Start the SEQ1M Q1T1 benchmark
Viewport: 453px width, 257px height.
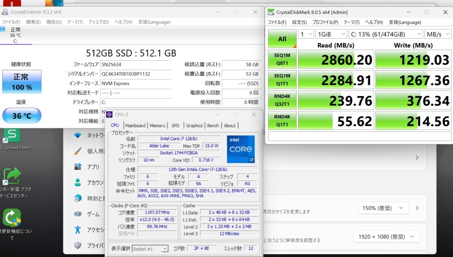point(282,80)
